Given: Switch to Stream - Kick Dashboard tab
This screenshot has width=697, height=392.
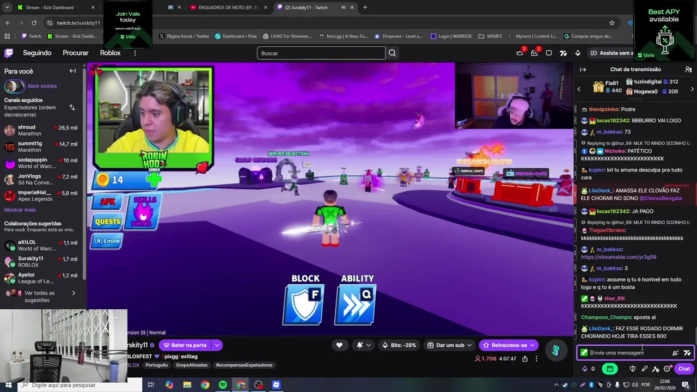Looking at the screenshot, I should (56, 8).
